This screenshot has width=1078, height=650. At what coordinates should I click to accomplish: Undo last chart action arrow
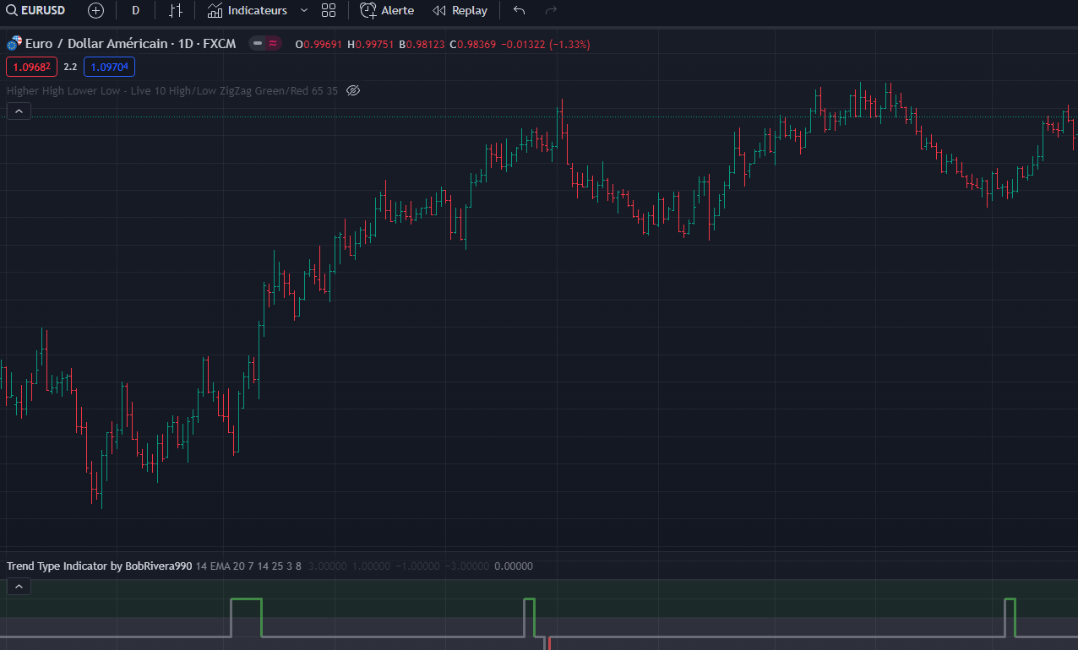(520, 11)
